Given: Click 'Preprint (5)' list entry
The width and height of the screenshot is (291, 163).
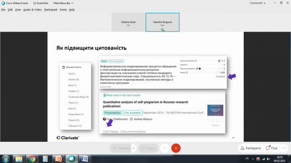Looking at the screenshot, I should (74, 120).
